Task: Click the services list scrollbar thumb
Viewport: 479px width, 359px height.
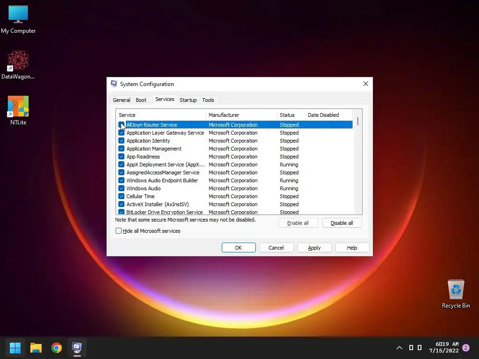Action: (358, 121)
